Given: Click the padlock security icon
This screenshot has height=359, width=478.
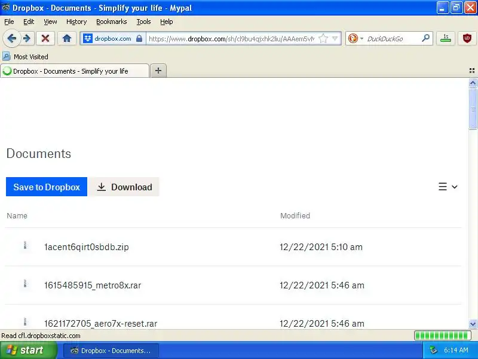Looking at the screenshot, I should 139,38.
